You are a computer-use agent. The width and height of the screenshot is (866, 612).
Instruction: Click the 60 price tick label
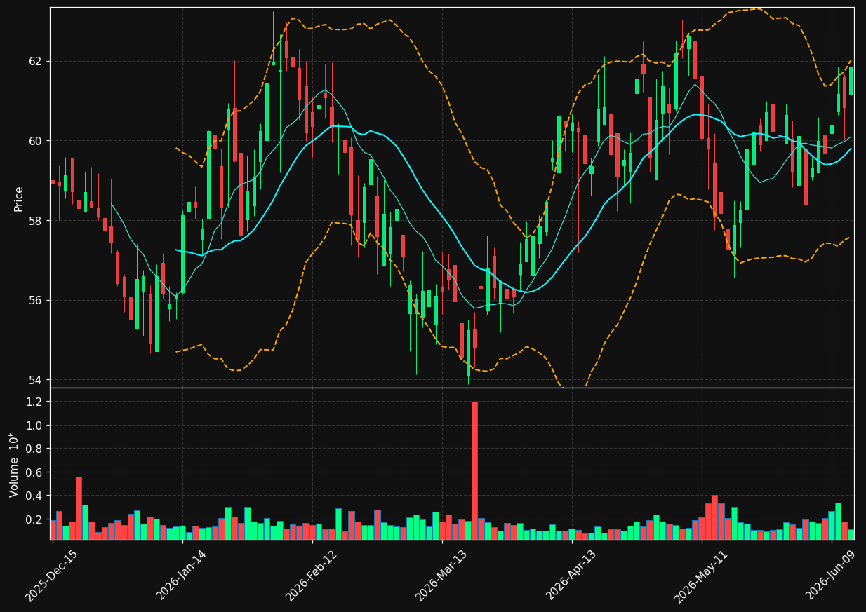(x=36, y=141)
